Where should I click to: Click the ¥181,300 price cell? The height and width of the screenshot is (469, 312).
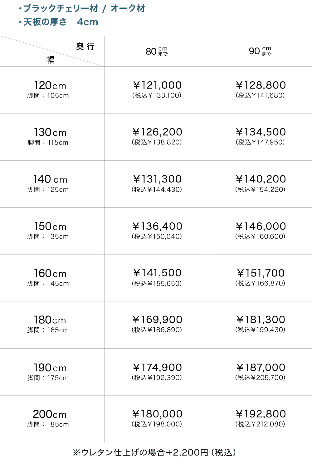tap(261, 320)
